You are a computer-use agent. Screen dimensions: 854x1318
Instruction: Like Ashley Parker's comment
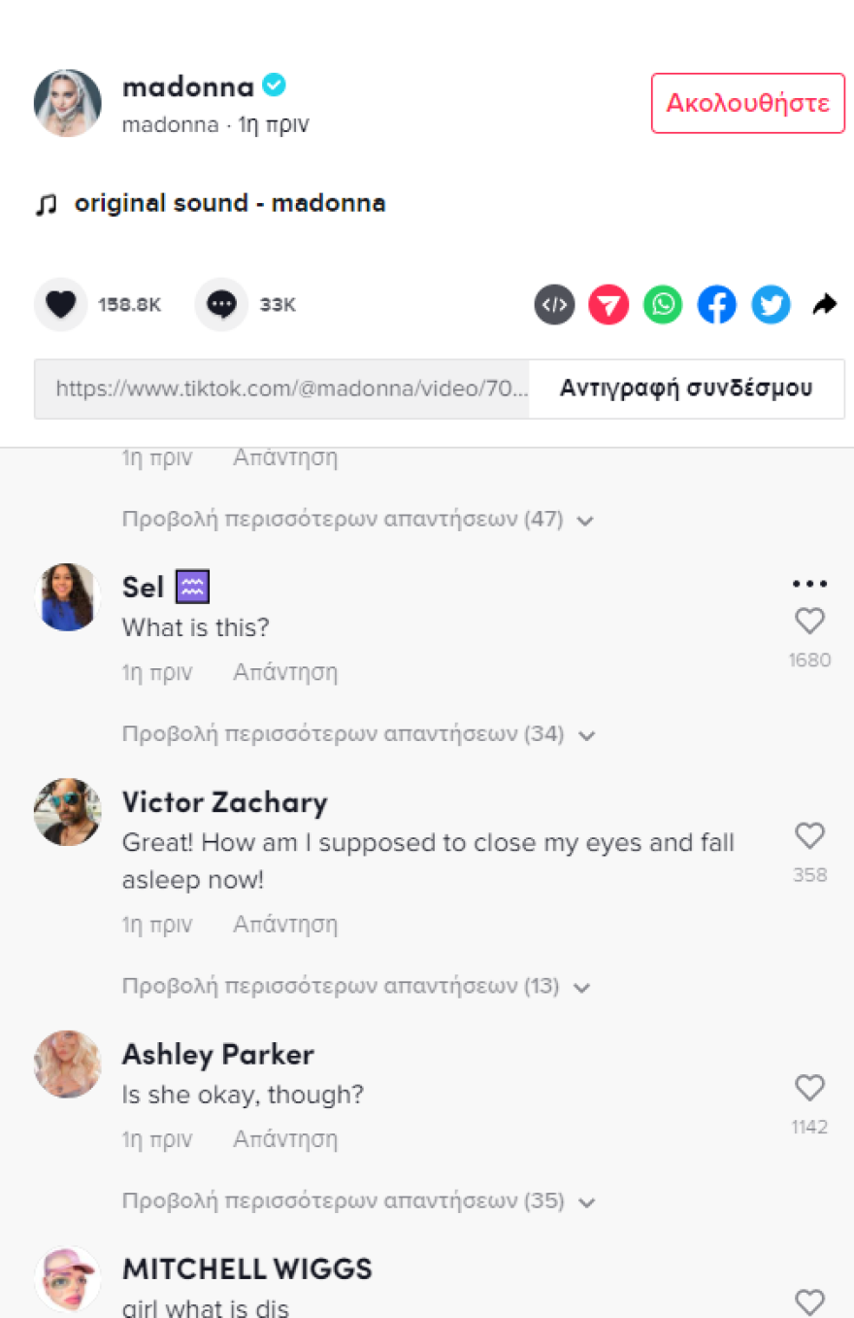pos(809,1088)
